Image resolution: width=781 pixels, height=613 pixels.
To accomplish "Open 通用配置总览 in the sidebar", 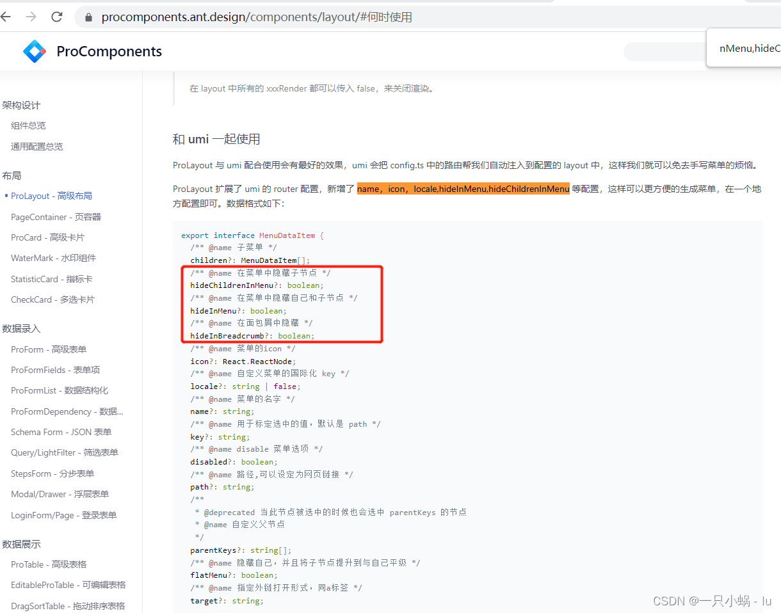I will (37, 147).
